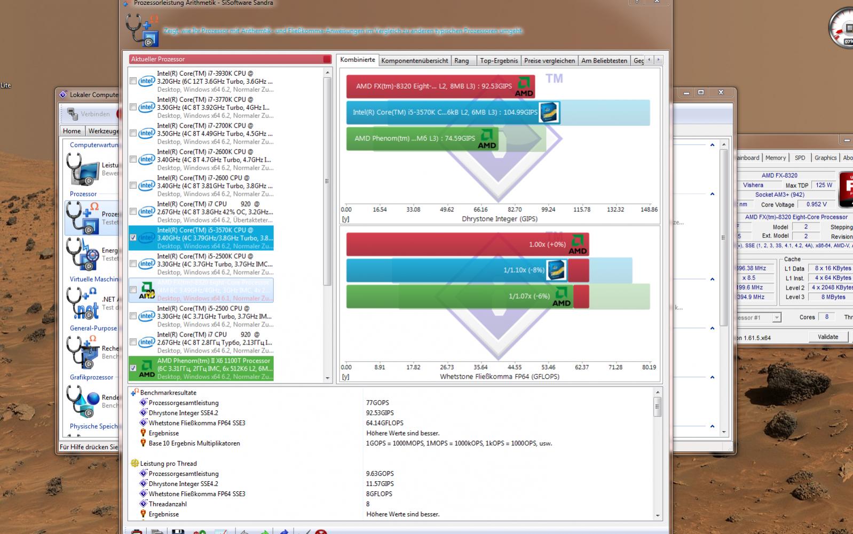Click the benchmark results pane scrollbar thumb
Viewport: 853px width, 534px height.
click(658, 407)
